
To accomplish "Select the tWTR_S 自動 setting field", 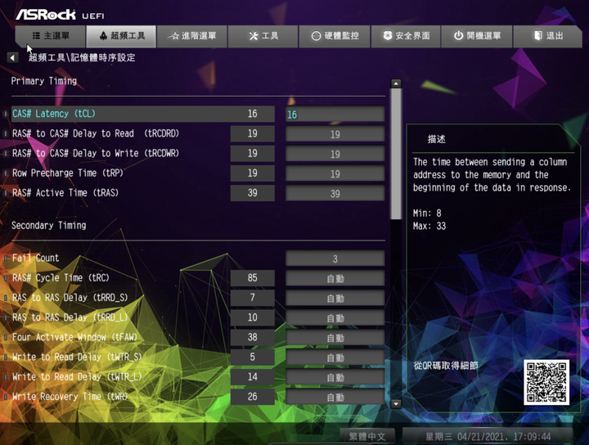I will point(335,357).
